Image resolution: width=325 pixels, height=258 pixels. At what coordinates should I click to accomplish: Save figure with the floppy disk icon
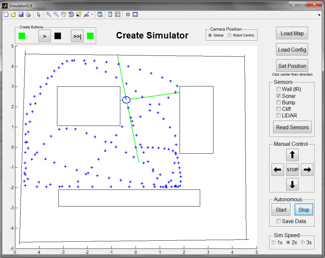(21, 14)
